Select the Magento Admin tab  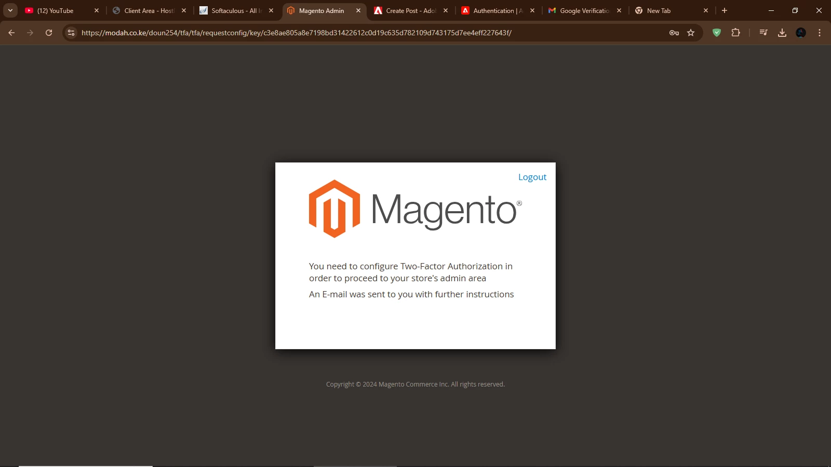[324, 10]
